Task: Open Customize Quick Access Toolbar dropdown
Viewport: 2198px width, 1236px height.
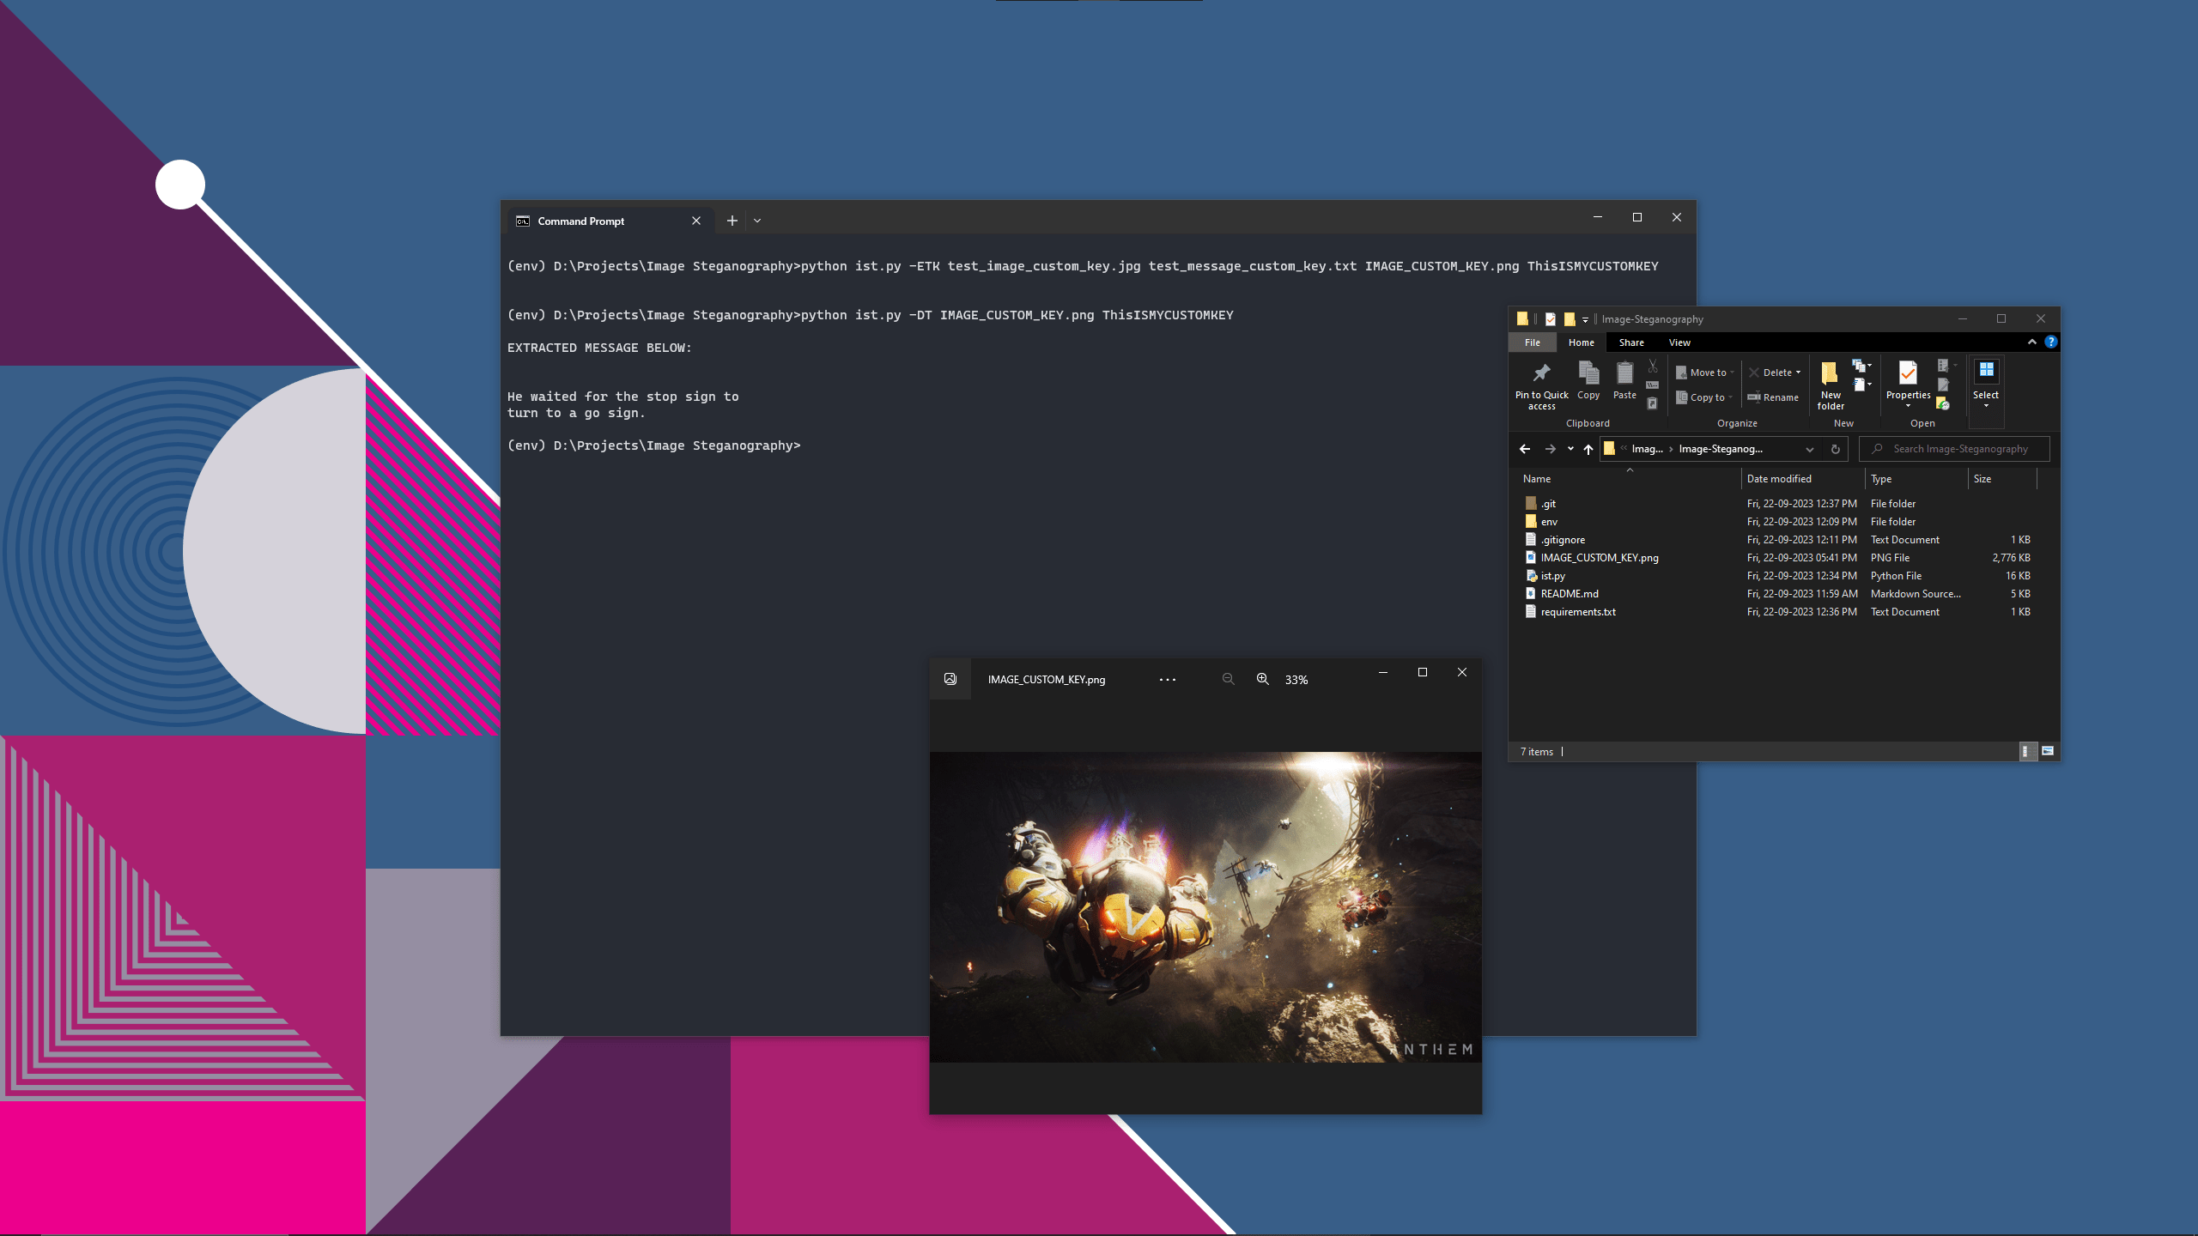Action: [1585, 320]
